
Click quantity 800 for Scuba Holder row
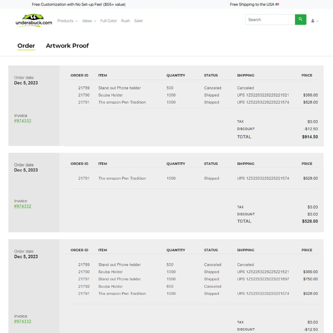tap(170, 286)
